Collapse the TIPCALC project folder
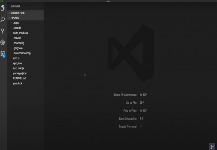217x150 pixels. click(25, 18)
